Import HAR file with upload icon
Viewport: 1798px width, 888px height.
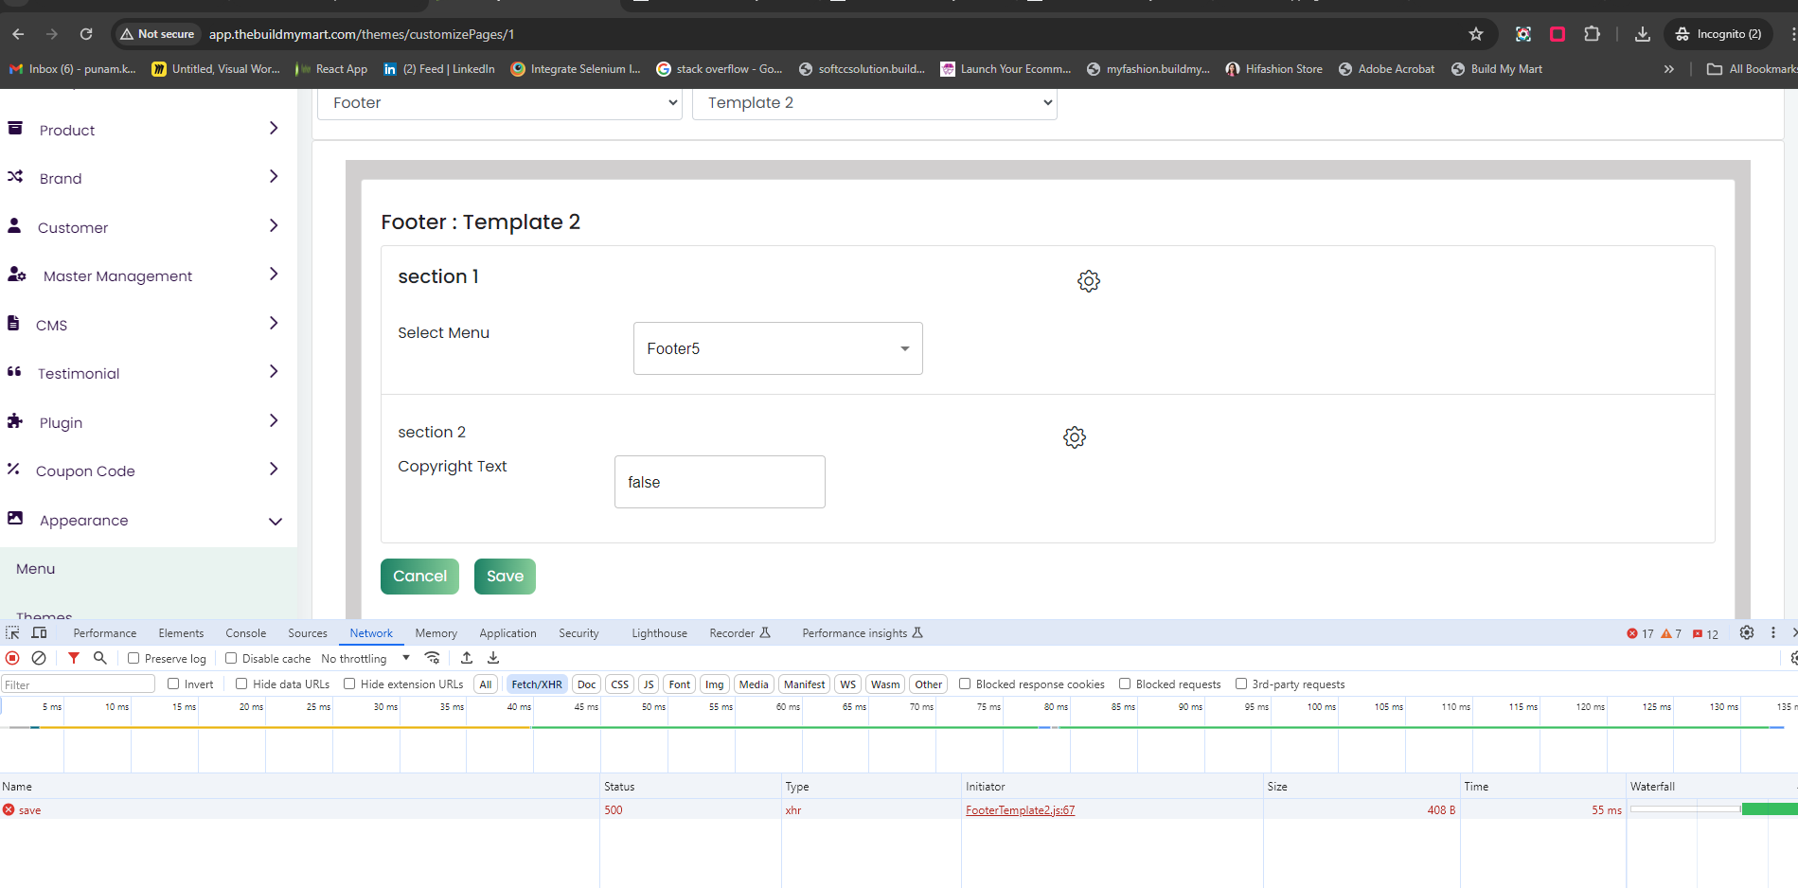(467, 658)
